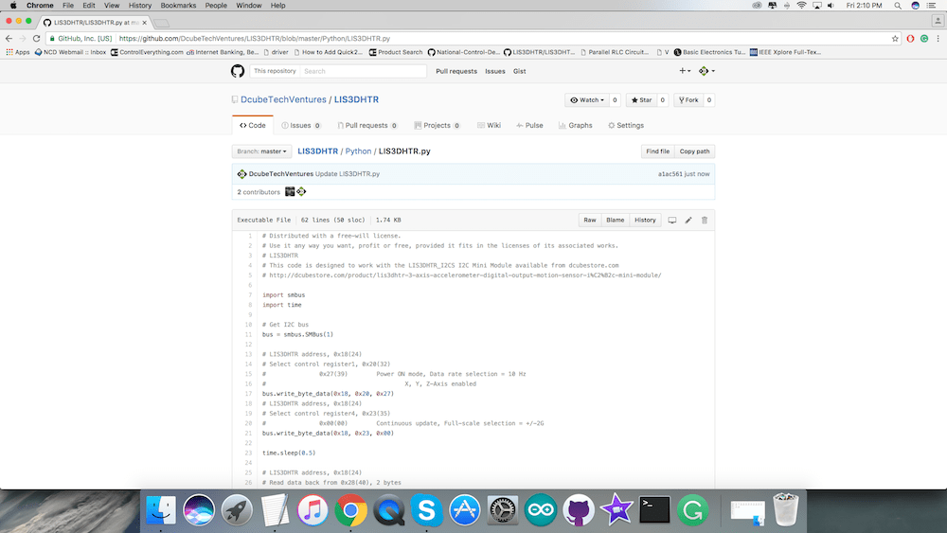This screenshot has width=947, height=533.
Task: Delete this file with trash icon
Action: point(705,221)
